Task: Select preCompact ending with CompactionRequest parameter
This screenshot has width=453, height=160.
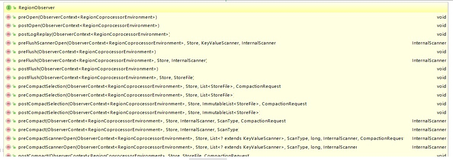Action: 152,121
